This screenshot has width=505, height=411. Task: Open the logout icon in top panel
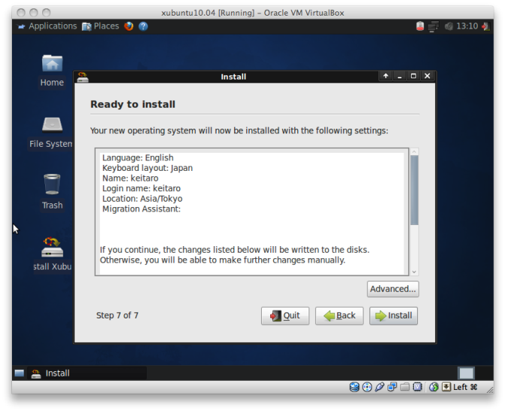tap(485, 26)
